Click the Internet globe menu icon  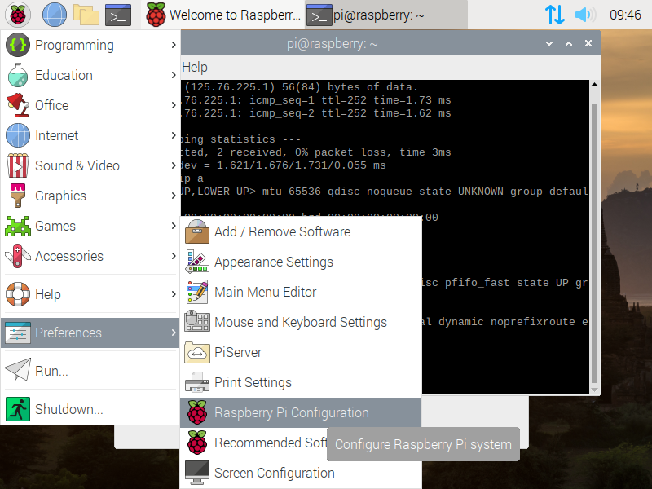(x=17, y=135)
